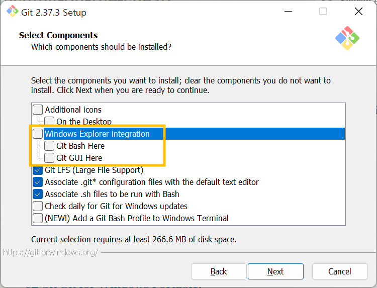This screenshot has width=377, height=288.
Task: Check the On the Desktop option
Action: 49,121
